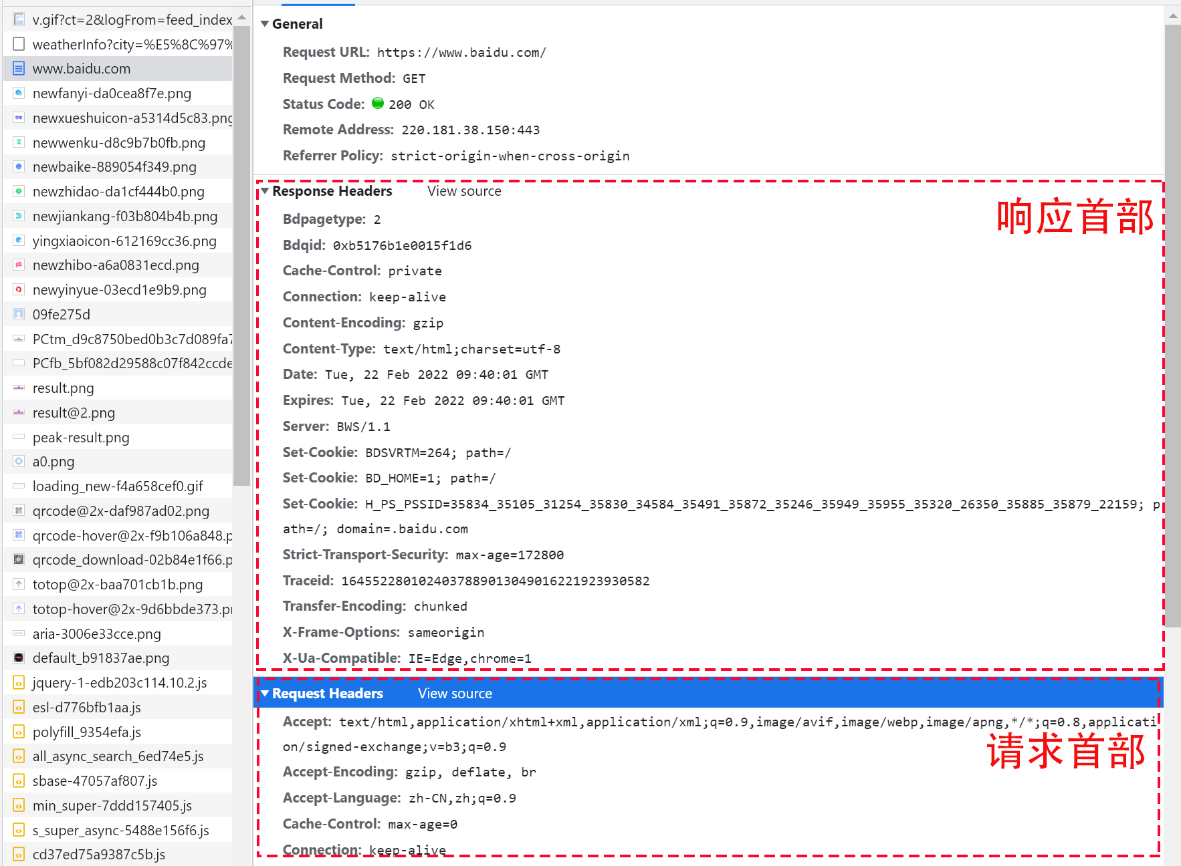Select the result@2.png request
The image size is (1181, 866).
coord(118,412)
